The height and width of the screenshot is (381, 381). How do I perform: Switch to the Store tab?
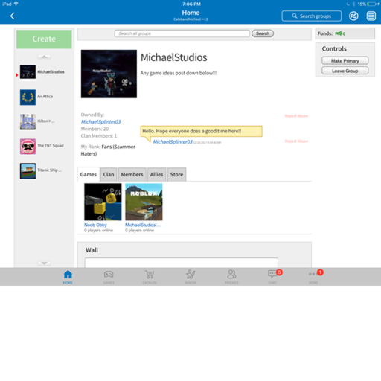tap(176, 174)
